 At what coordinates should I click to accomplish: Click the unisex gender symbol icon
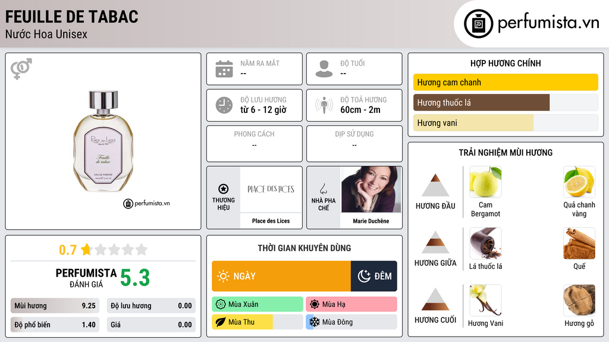click(x=21, y=69)
